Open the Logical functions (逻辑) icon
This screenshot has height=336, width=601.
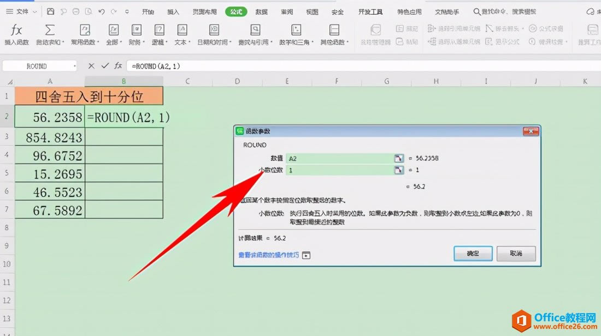tap(160, 30)
